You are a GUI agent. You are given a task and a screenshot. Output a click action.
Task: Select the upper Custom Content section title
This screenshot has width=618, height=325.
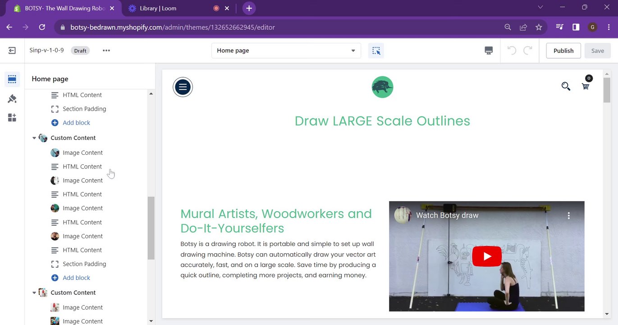pyautogui.click(x=73, y=138)
